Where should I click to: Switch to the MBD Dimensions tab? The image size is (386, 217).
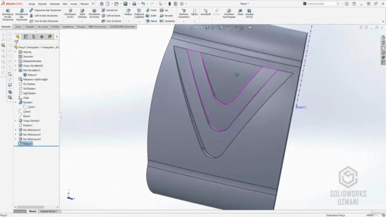pos(98,27)
